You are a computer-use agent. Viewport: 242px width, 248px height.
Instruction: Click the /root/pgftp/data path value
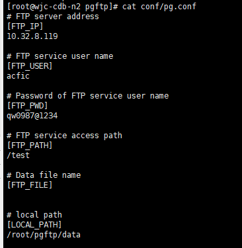click(x=44, y=235)
